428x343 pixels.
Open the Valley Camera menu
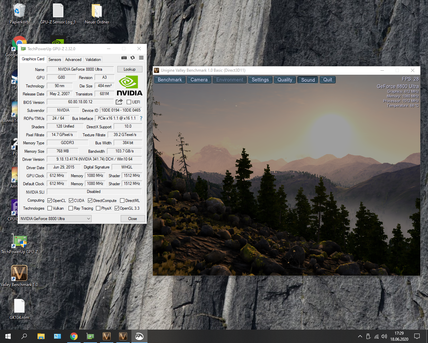[x=199, y=80]
